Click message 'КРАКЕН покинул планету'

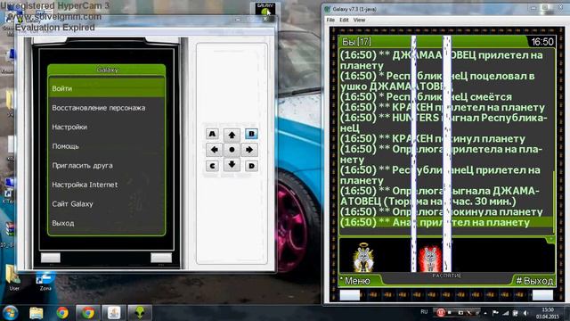pyautogui.click(x=433, y=139)
